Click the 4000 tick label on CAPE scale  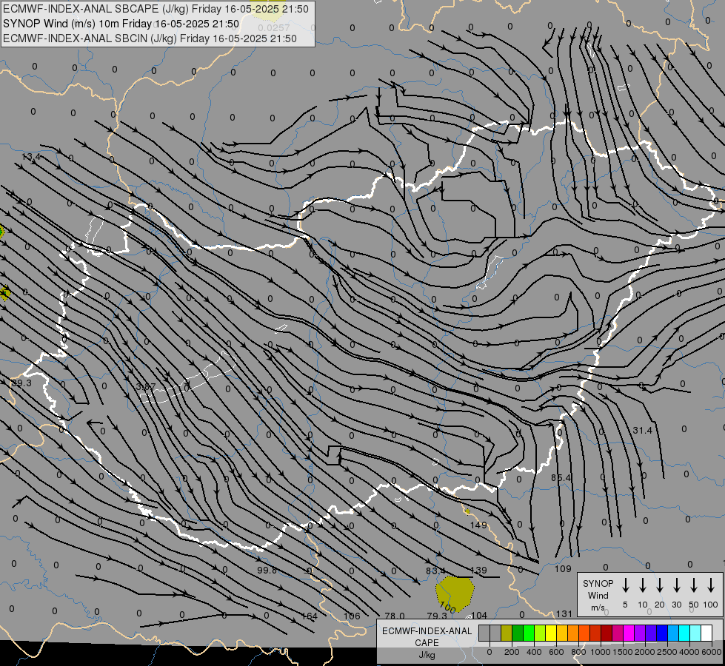click(x=689, y=652)
